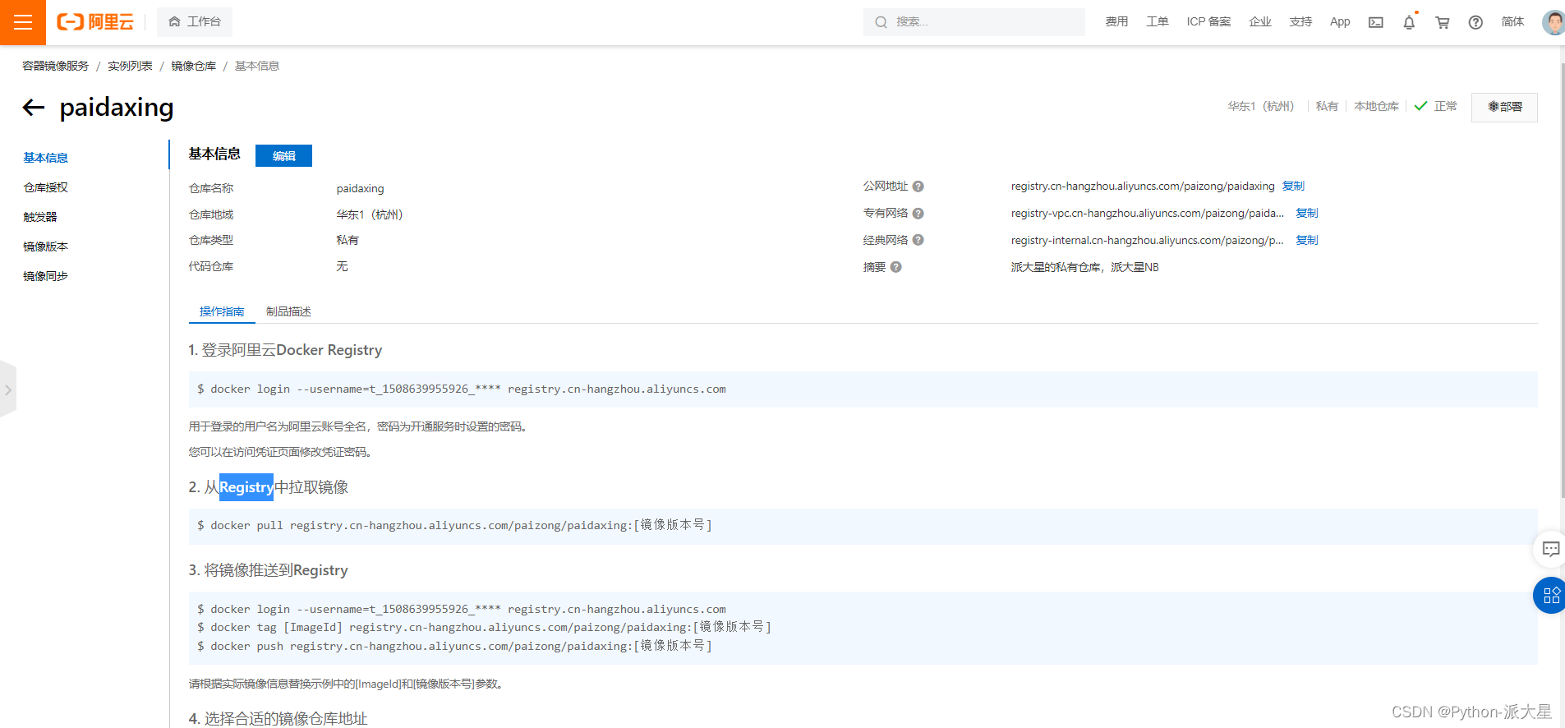
Task: Switch to the 操作指南 tab
Action: (x=222, y=311)
